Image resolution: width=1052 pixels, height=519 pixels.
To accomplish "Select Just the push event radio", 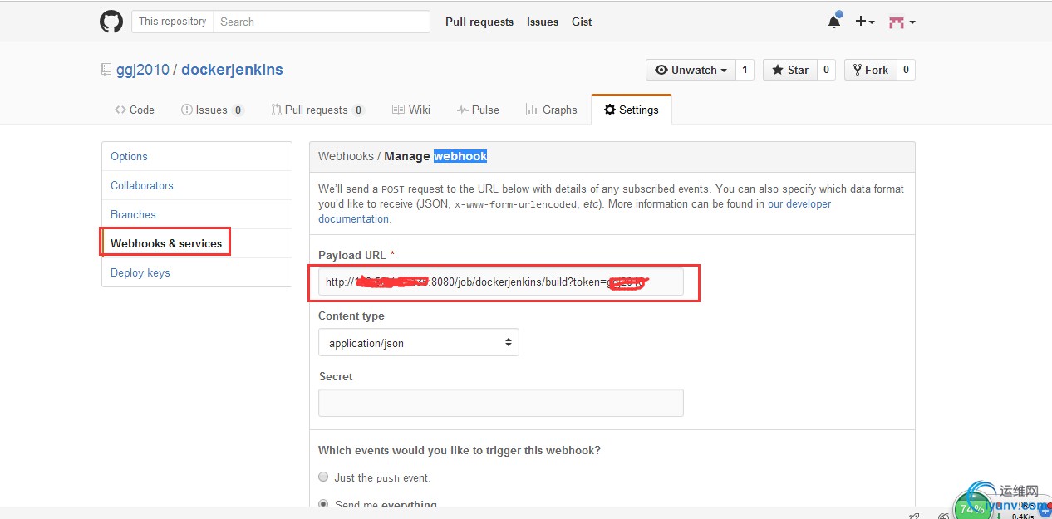I will (324, 477).
